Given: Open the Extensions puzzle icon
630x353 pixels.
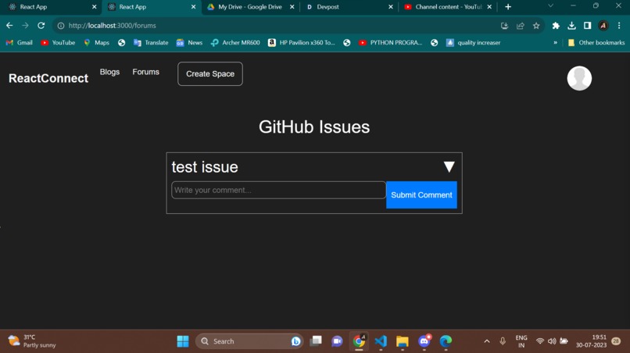Looking at the screenshot, I should coord(556,26).
